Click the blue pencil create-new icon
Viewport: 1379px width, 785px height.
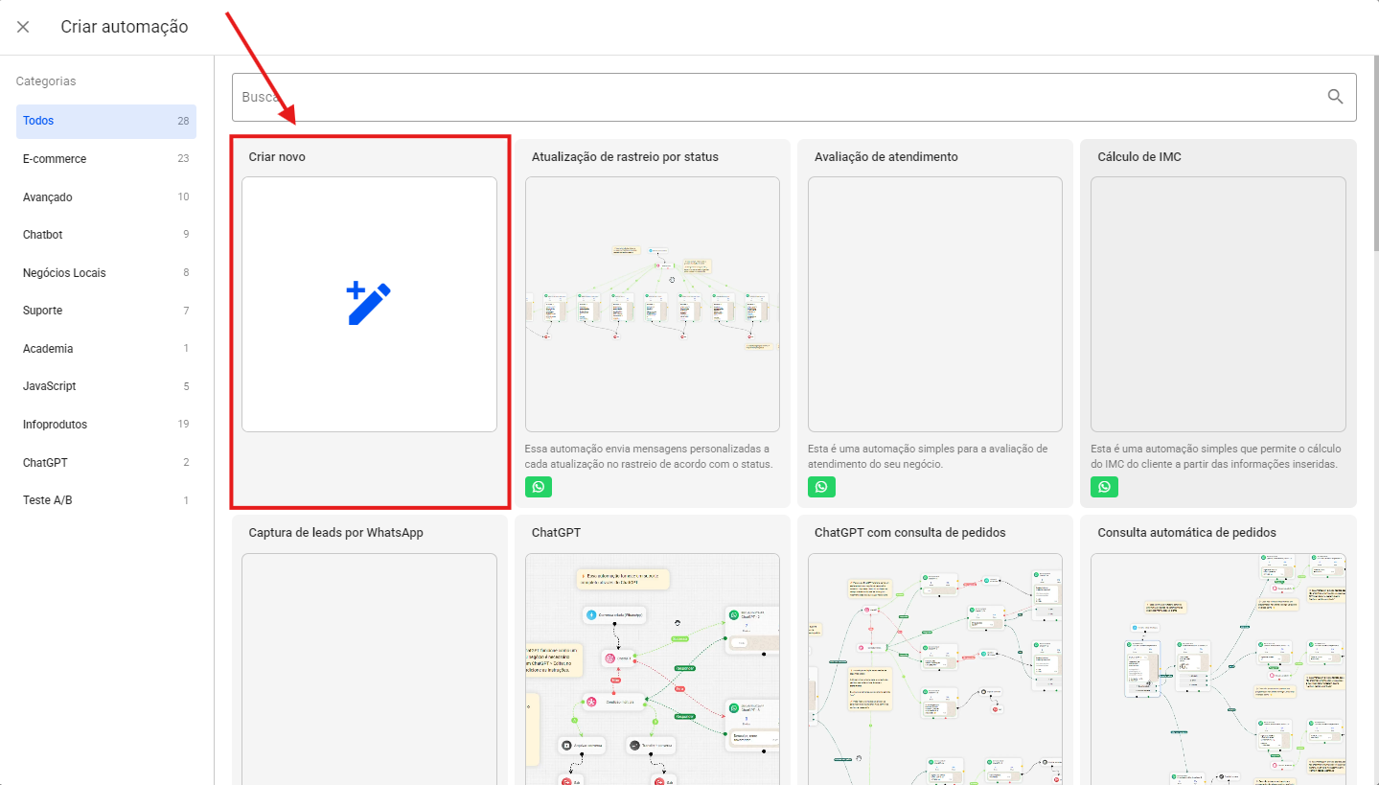(369, 304)
